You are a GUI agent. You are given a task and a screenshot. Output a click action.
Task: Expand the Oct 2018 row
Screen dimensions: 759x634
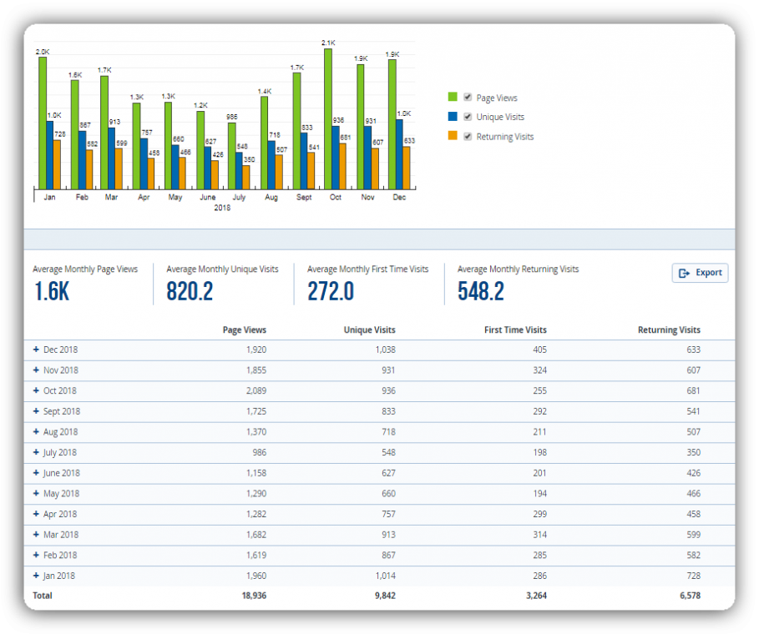(x=36, y=390)
